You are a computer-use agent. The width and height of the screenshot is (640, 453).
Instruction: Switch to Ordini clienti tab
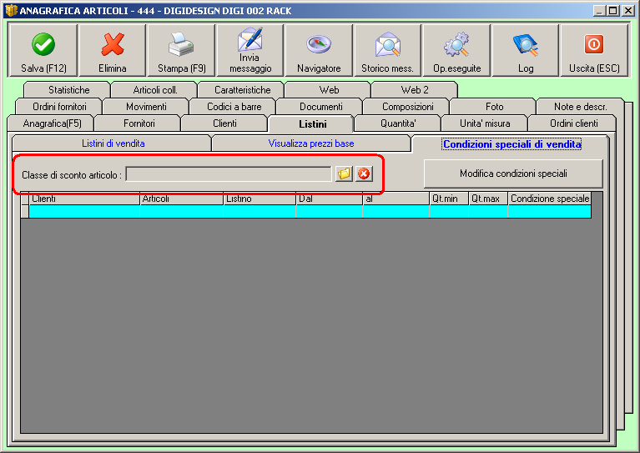click(573, 123)
